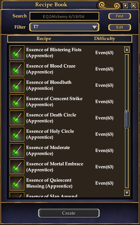
Task: Sort list by Difficulty column header
Action: (x=105, y=39)
